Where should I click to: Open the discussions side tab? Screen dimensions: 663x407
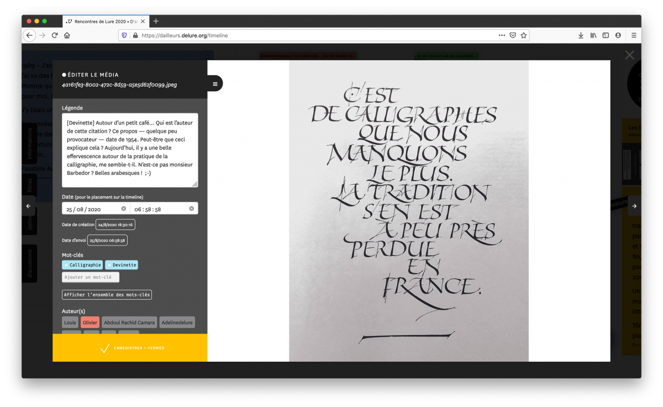coord(30,263)
